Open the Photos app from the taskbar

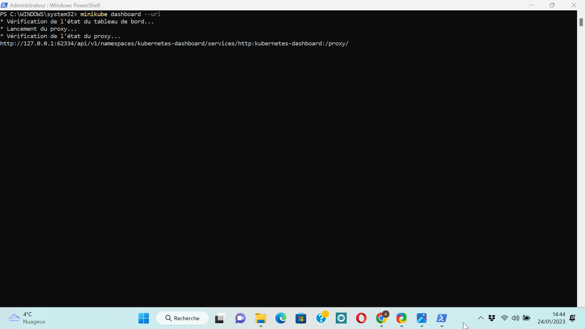[x=422, y=318]
